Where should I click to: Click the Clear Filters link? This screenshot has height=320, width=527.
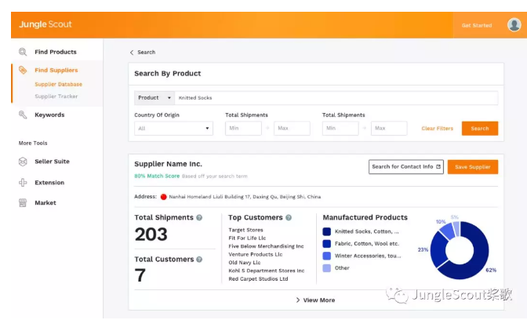[x=437, y=129]
